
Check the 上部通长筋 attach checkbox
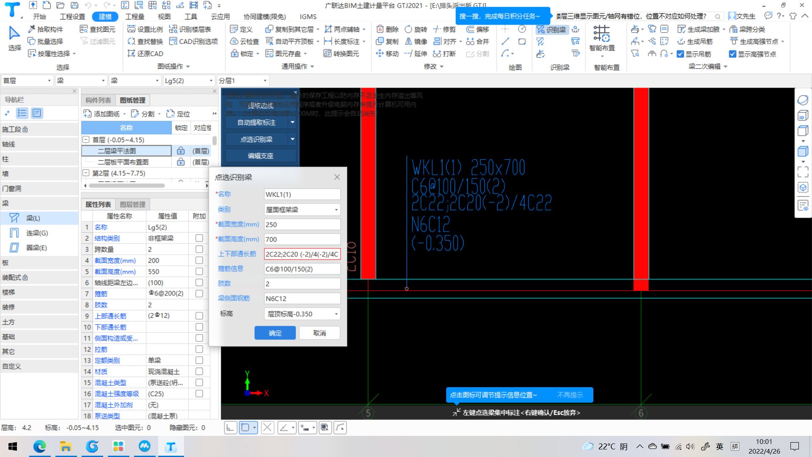199,316
